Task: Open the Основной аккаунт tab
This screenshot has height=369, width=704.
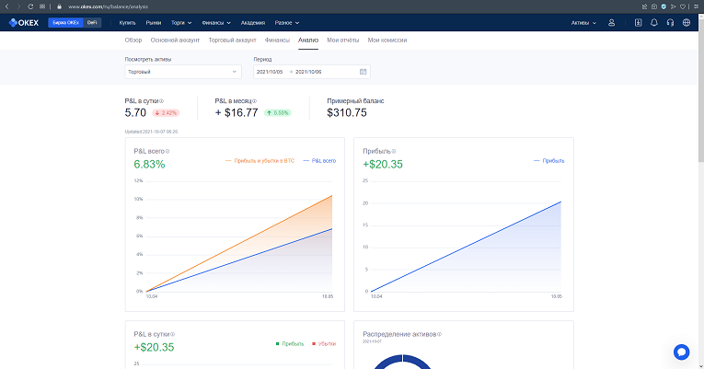Action: 175,40
